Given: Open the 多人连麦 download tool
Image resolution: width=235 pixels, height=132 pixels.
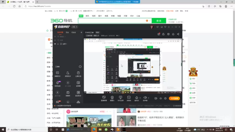Looking at the screenshot, I should pyautogui.click(x=68, y=84).
